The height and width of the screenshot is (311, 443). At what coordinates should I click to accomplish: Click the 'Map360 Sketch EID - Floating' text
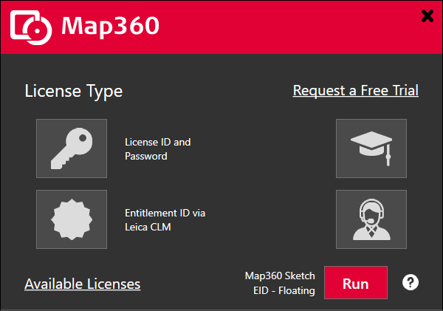click(280, 283)
